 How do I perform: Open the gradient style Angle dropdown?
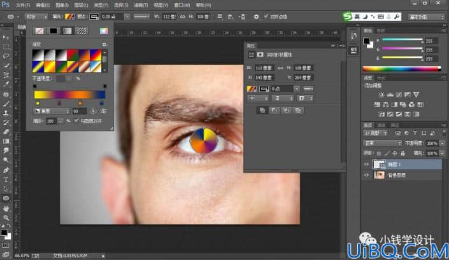point(52,111)
